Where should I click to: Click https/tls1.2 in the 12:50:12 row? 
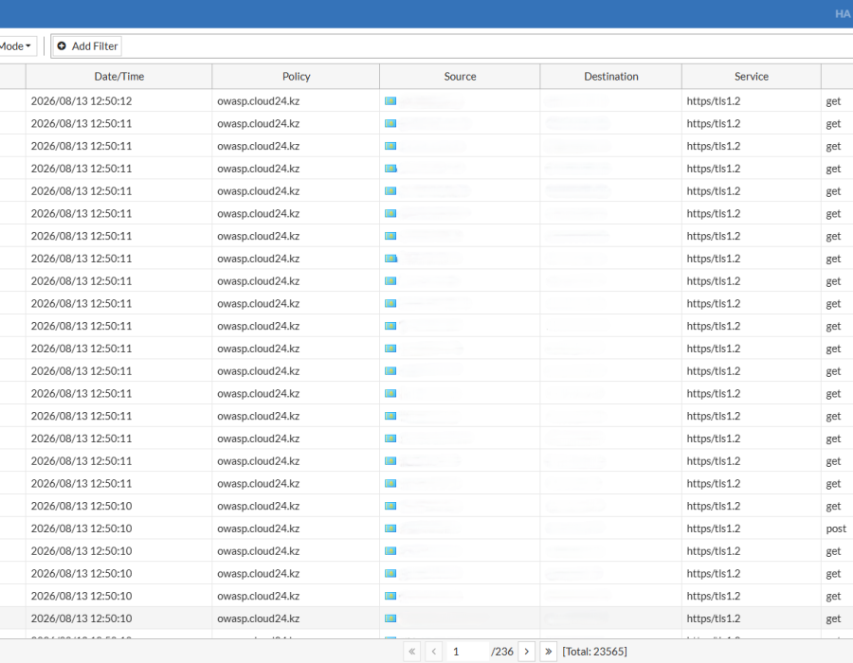coord(713,101)
